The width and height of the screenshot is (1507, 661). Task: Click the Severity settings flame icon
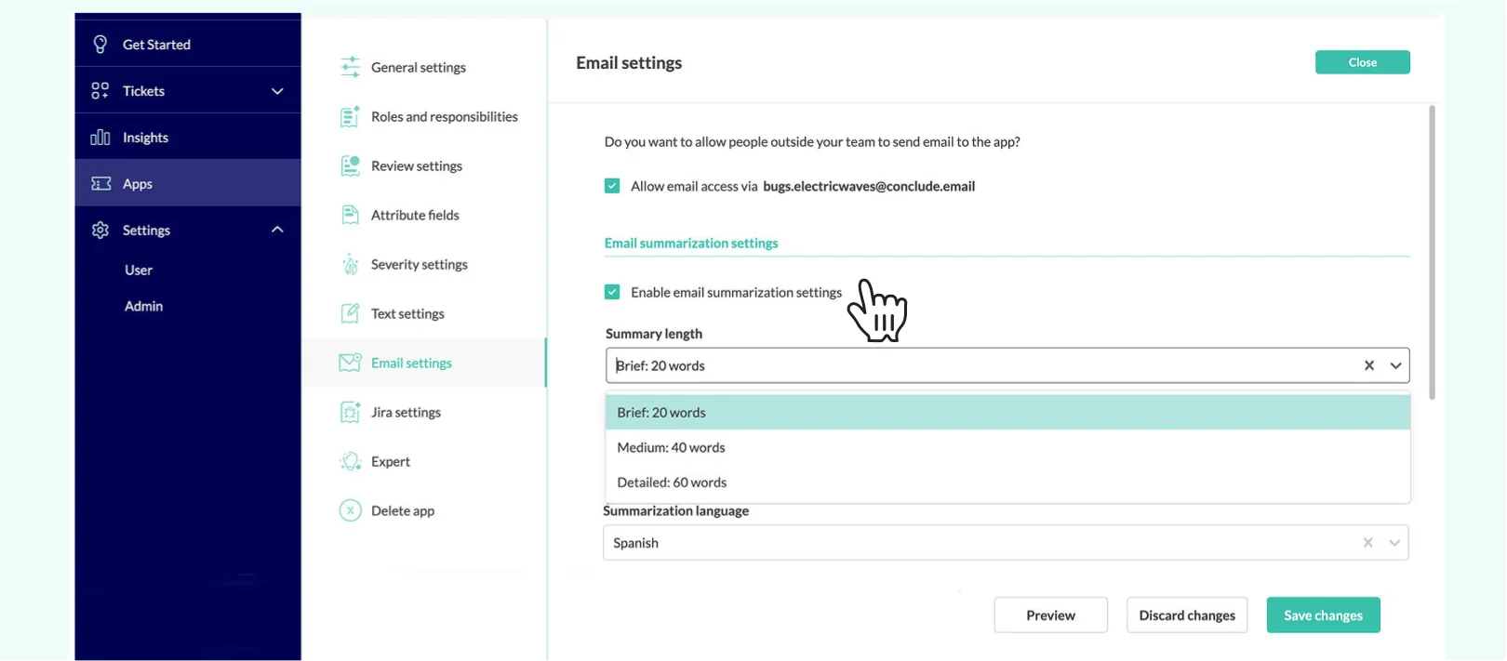[x=350, y=264]
